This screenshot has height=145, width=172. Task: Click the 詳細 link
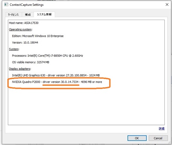coord(162,128)
